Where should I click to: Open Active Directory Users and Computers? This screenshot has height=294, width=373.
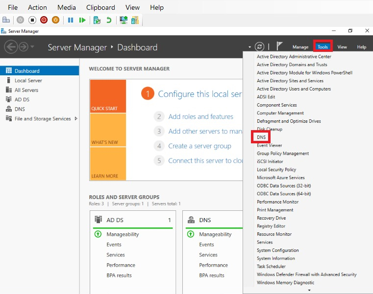(294, 89)
